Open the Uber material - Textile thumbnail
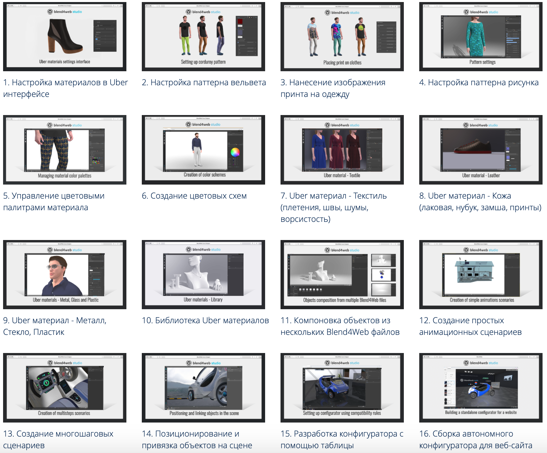 coord(342,150)
